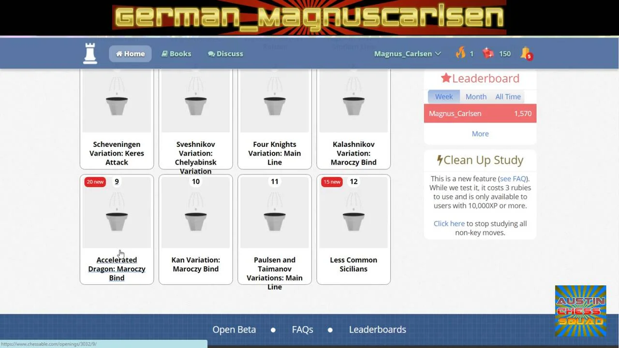Click the Magnus_Carlsen leaderboard row
This screenshot has width=619, height=348.
[x=480, y=114]
